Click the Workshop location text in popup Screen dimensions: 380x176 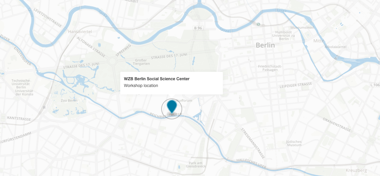coord(141,85)
